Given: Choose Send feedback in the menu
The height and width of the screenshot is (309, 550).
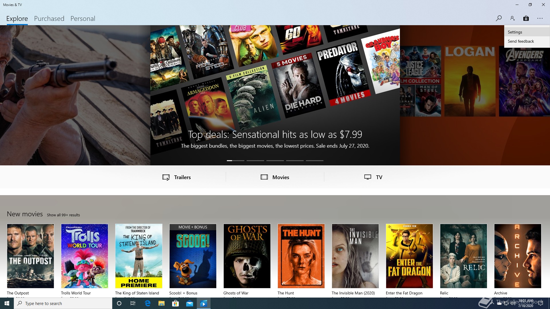Looking at the screenshot, I should pos(527,41).
